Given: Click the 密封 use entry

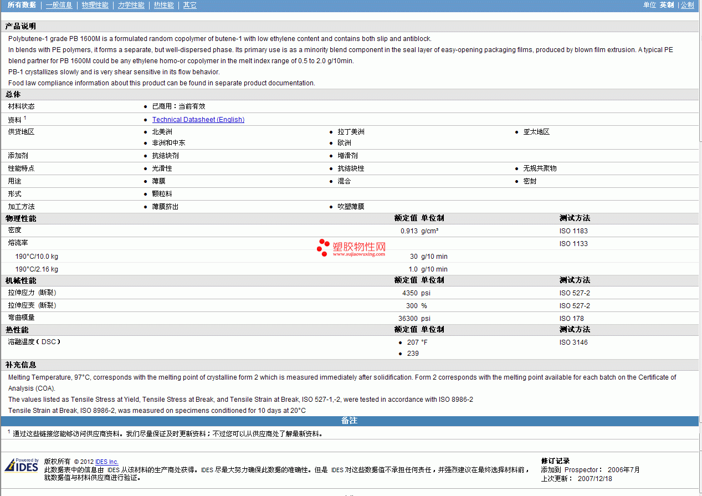Looking at the screenshot, I should (x=530, y=181).
